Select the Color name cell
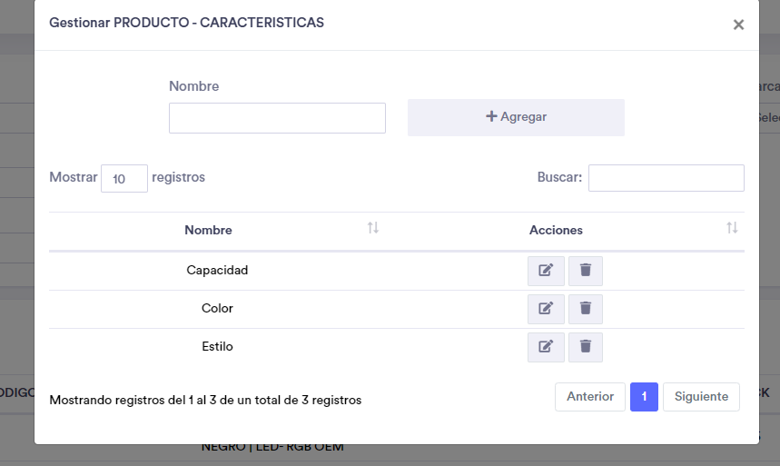Image resolution: width=780 pixels, height=466 pixels. click(x=217, y=309)
